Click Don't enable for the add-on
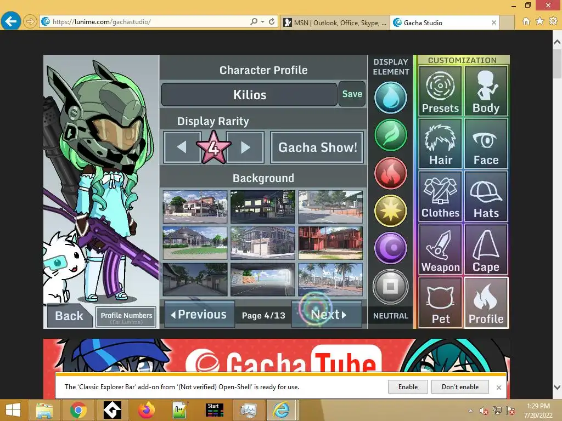The image size is (562, 421). coord(460,387)
